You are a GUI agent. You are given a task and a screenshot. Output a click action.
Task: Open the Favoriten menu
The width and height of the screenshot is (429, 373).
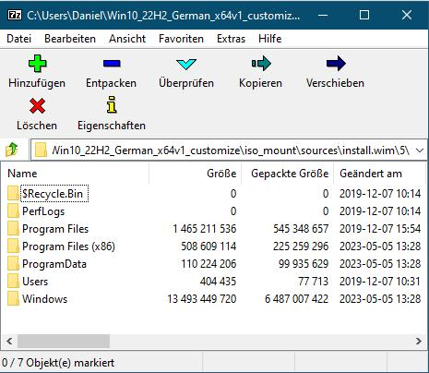pyautogui.click(x=181, y=39)
